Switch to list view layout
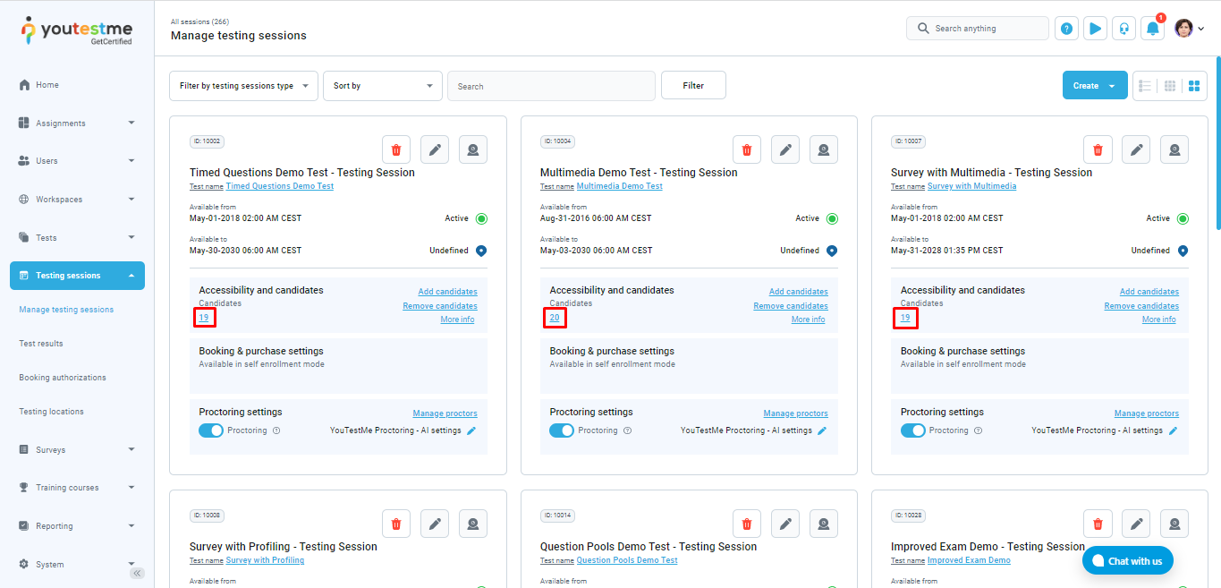Screen dimensions: 1221x588 click(x=1145, y=86)
